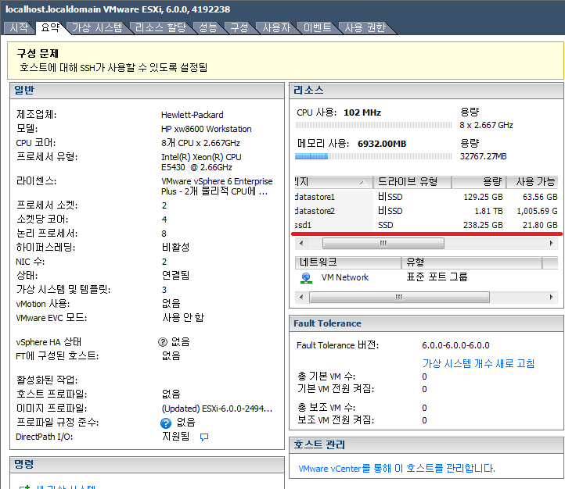Click the 호스트 관리 panel header
The height and width of the screenshot is (489, 565).
tap(426, 444)
